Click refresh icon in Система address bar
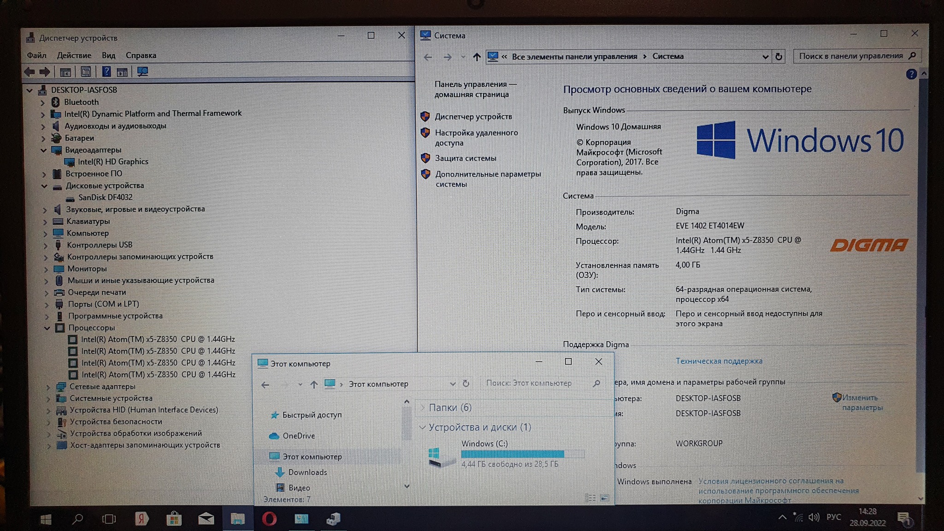This screenshot has width=944, height=531. pos(779,57)
